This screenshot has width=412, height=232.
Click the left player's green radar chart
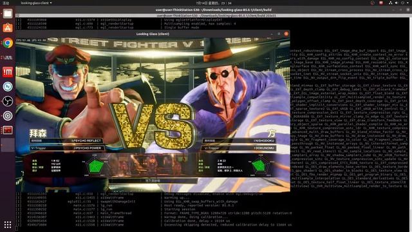(x=95, y=166)
